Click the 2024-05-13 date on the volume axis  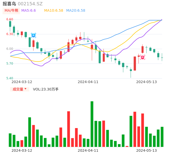tap(146, 150)
